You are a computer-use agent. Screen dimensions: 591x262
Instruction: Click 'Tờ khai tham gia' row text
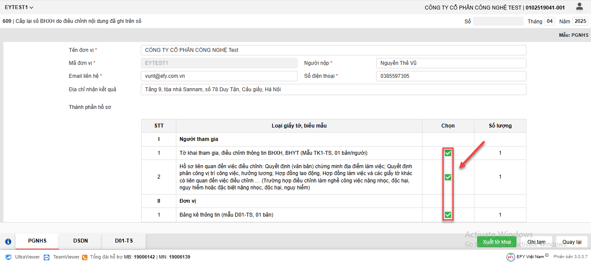[x=273, y=153]
